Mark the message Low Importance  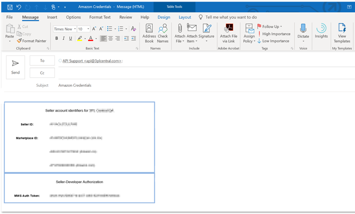point(273,41)
